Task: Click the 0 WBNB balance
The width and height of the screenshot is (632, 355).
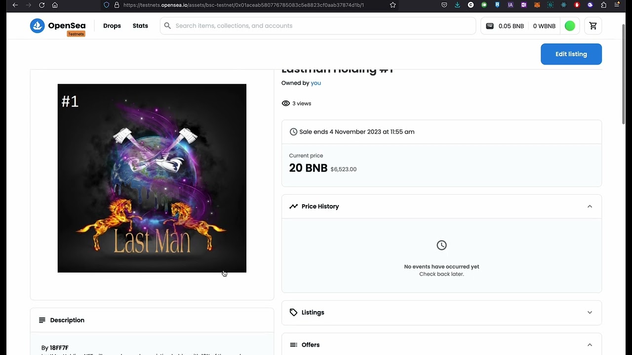Action: (544, 26)
